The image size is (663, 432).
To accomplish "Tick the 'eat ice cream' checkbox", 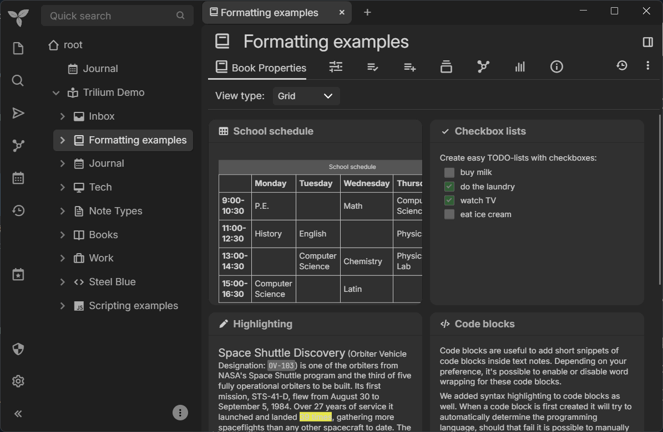I will [x=449, y=214].
